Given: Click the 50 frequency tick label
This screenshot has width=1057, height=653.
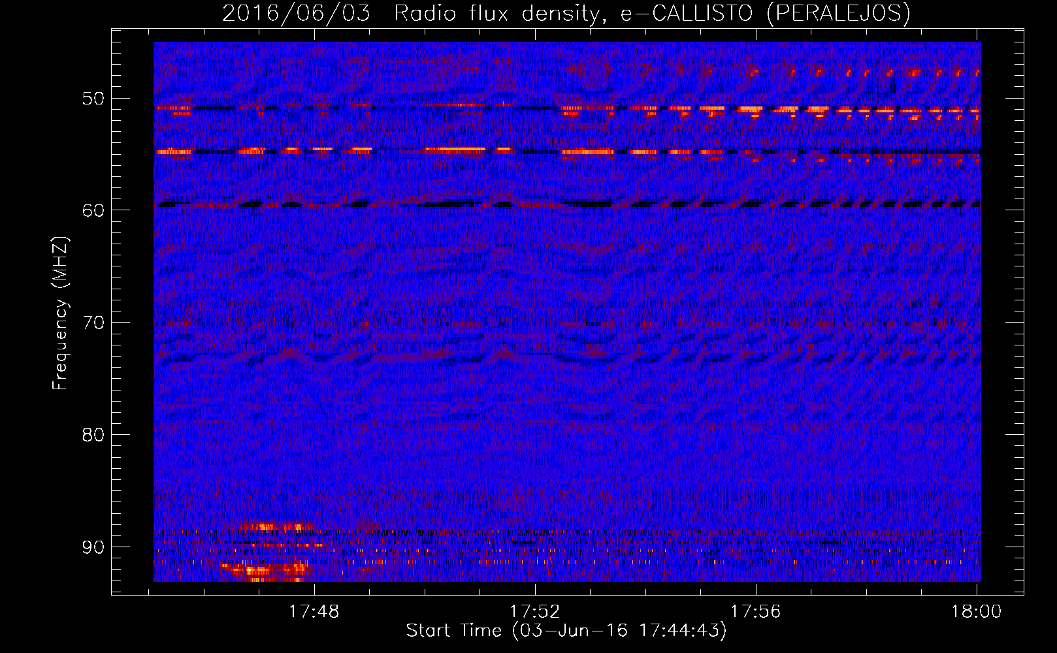Looking at the screenshot, I should 93,99.
